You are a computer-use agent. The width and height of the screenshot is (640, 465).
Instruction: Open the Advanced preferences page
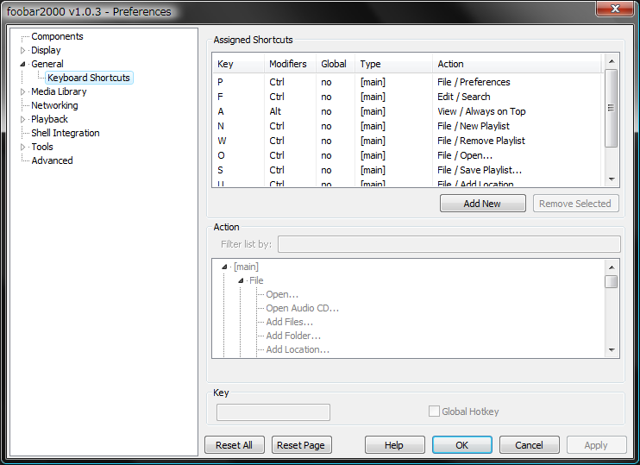tap(52, 160)
